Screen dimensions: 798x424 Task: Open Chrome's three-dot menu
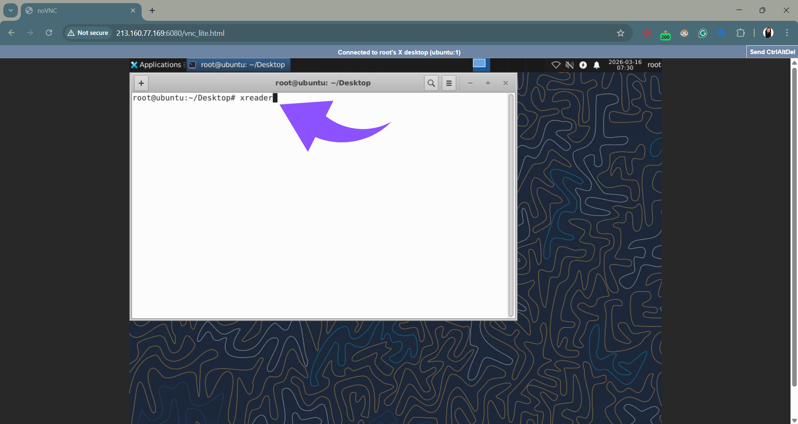point(787,33)
